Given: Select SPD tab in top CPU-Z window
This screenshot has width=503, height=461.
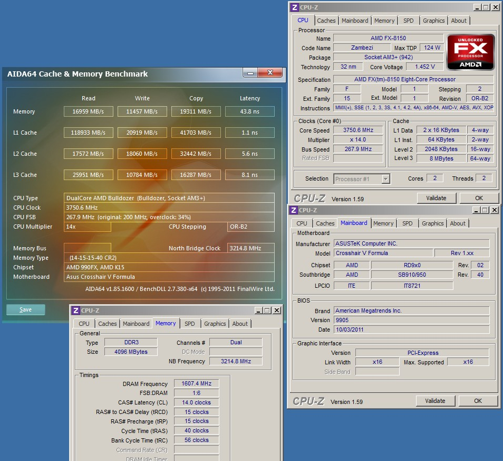Looking at the screenshot, I should click(409, 21).
